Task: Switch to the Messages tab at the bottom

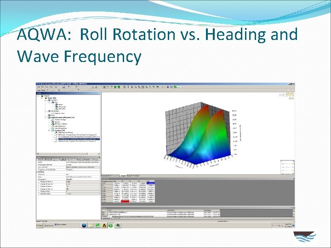Action: tap(106, 218)
